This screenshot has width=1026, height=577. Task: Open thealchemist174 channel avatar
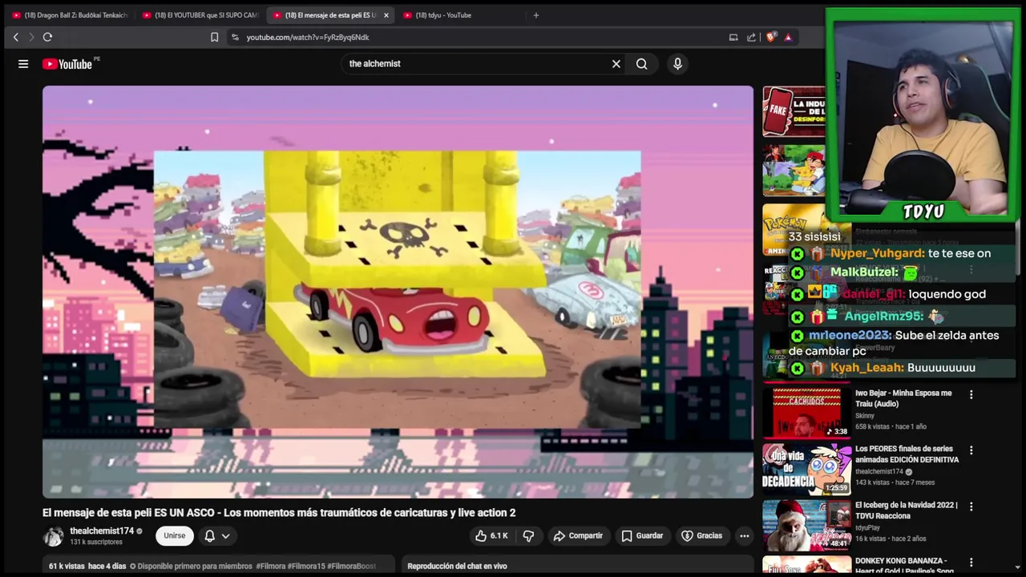(x=53, y=536)
